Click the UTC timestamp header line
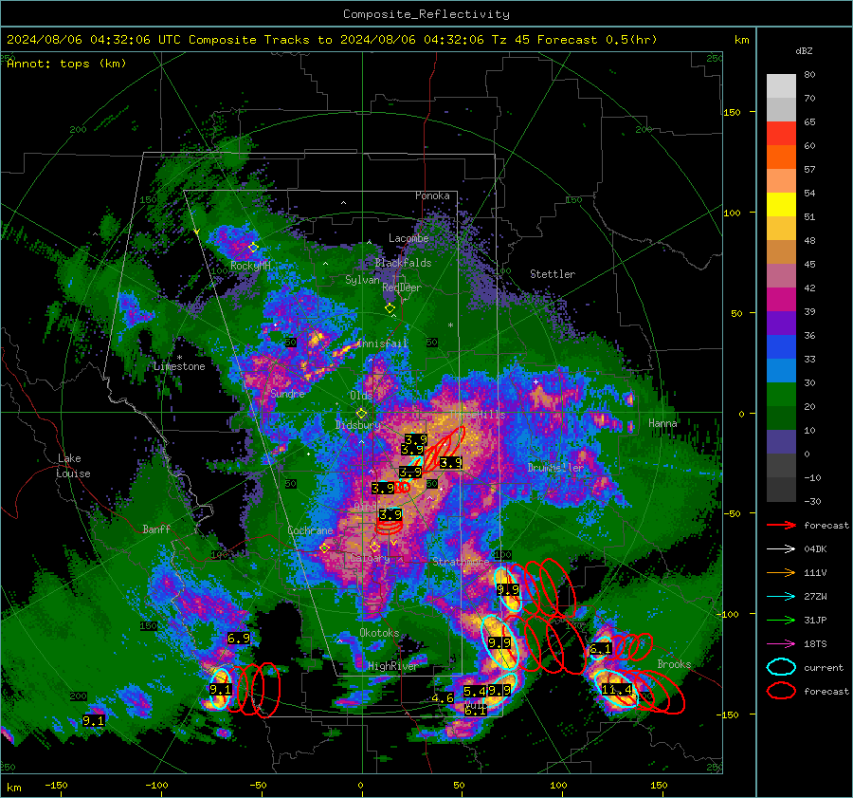The width and height of the screenshot is (853, 798). tap(332, 40)
